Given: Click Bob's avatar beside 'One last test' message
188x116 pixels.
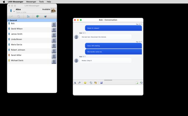Looking at the screenshot, I should 76,37.
